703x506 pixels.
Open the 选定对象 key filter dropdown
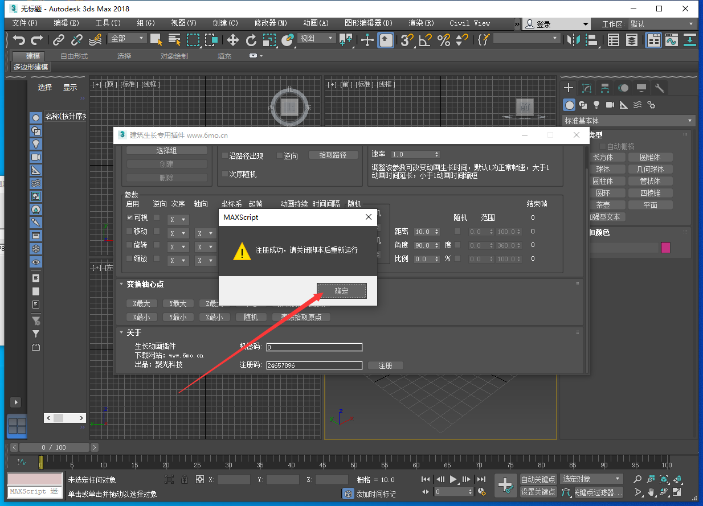click(x=591, y=479)
